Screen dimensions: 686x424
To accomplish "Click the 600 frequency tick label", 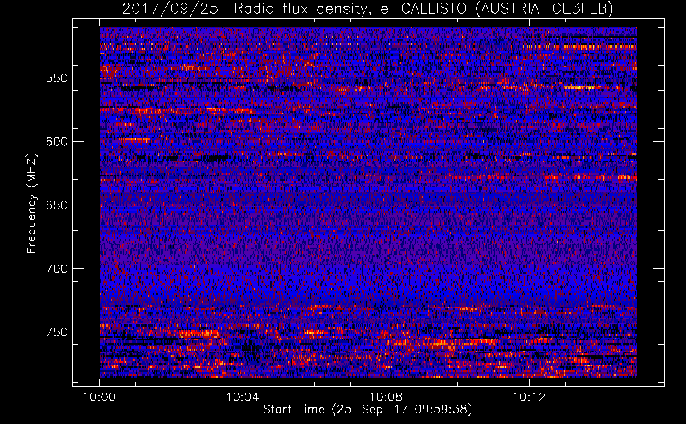I will 57,142.
